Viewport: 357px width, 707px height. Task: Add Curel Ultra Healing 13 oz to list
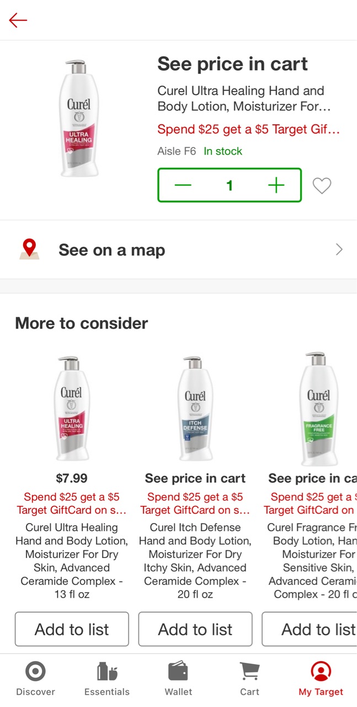[x=72, y=629]
